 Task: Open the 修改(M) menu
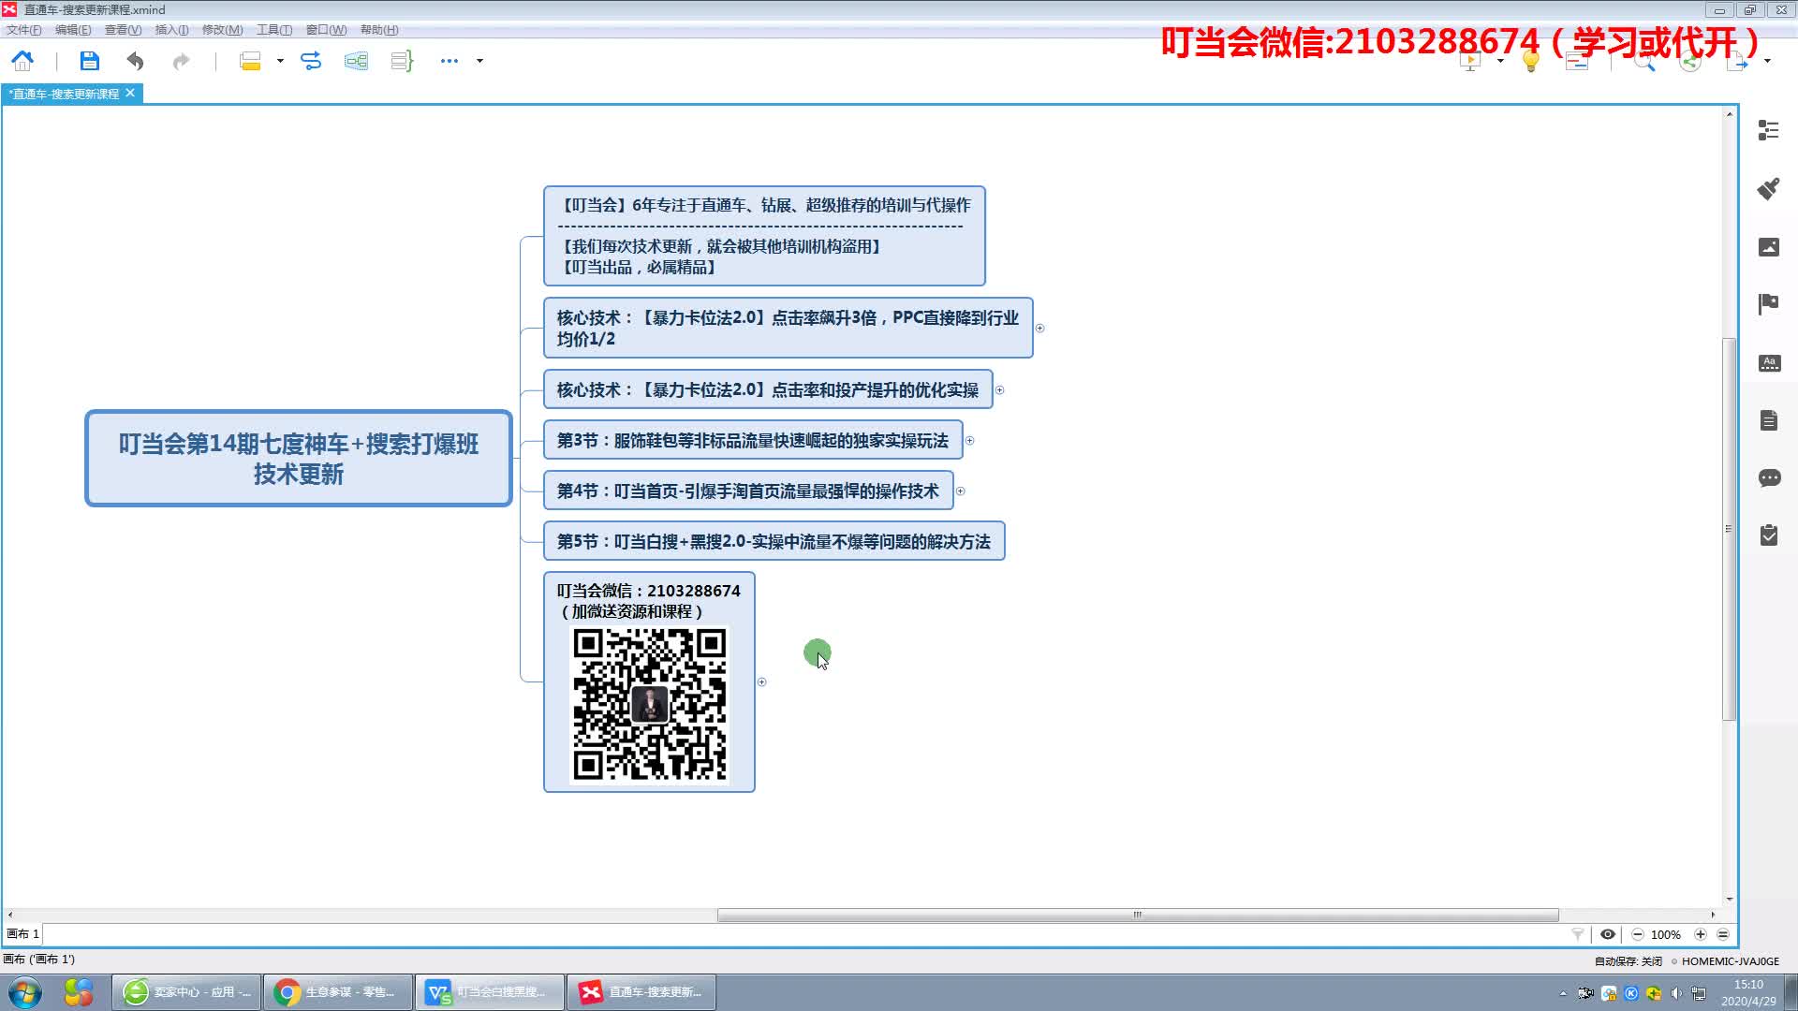point(222,30)
